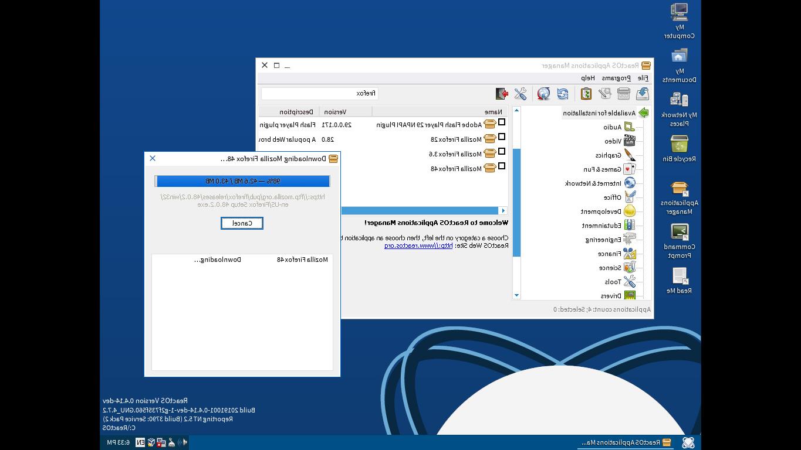Click the Uninstall application toolbar icon
Viewport: 801px width, 450px height.
click(x=624, y=93)
